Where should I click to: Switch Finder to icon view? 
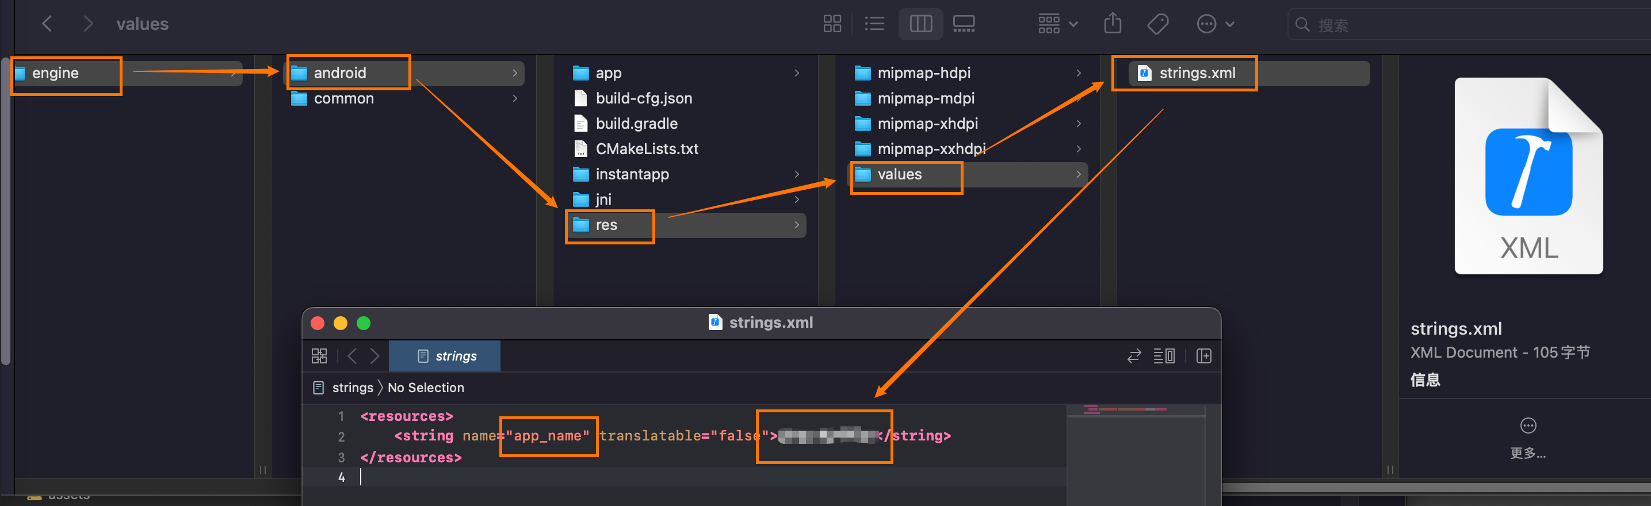(832, 24)
